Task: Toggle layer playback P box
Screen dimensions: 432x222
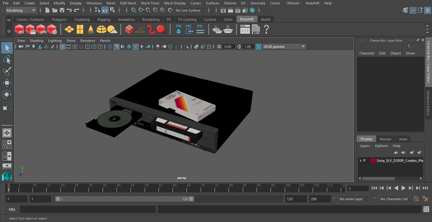Action: 364,161
